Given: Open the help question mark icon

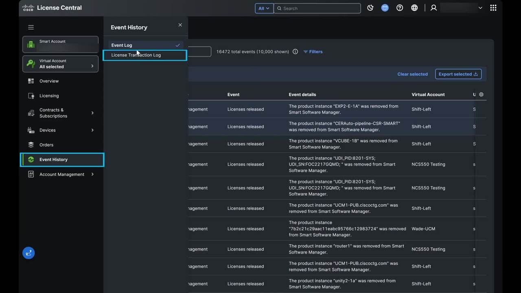Looking at the screenshot, I should 400,8.
